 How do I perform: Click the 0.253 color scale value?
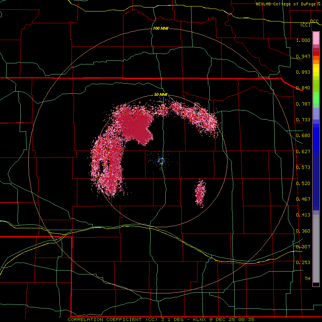click(303, 263)
